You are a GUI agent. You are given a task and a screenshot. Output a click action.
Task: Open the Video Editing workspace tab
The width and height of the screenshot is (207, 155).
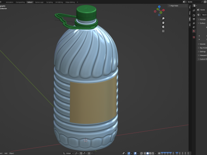point(70,2)
